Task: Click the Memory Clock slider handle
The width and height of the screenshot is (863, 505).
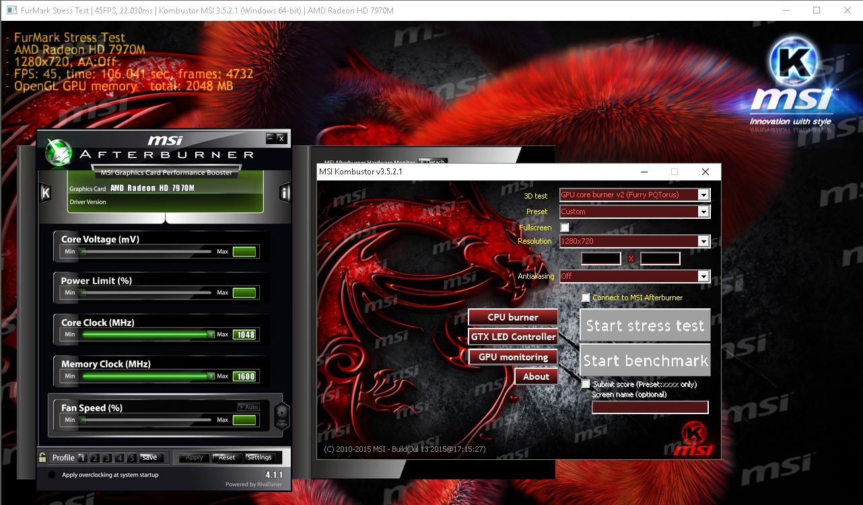Action: pos(211,376)
